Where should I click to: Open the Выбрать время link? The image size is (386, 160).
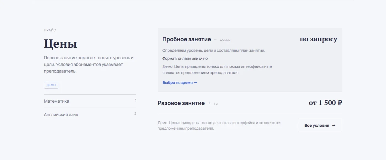(180, 82)
